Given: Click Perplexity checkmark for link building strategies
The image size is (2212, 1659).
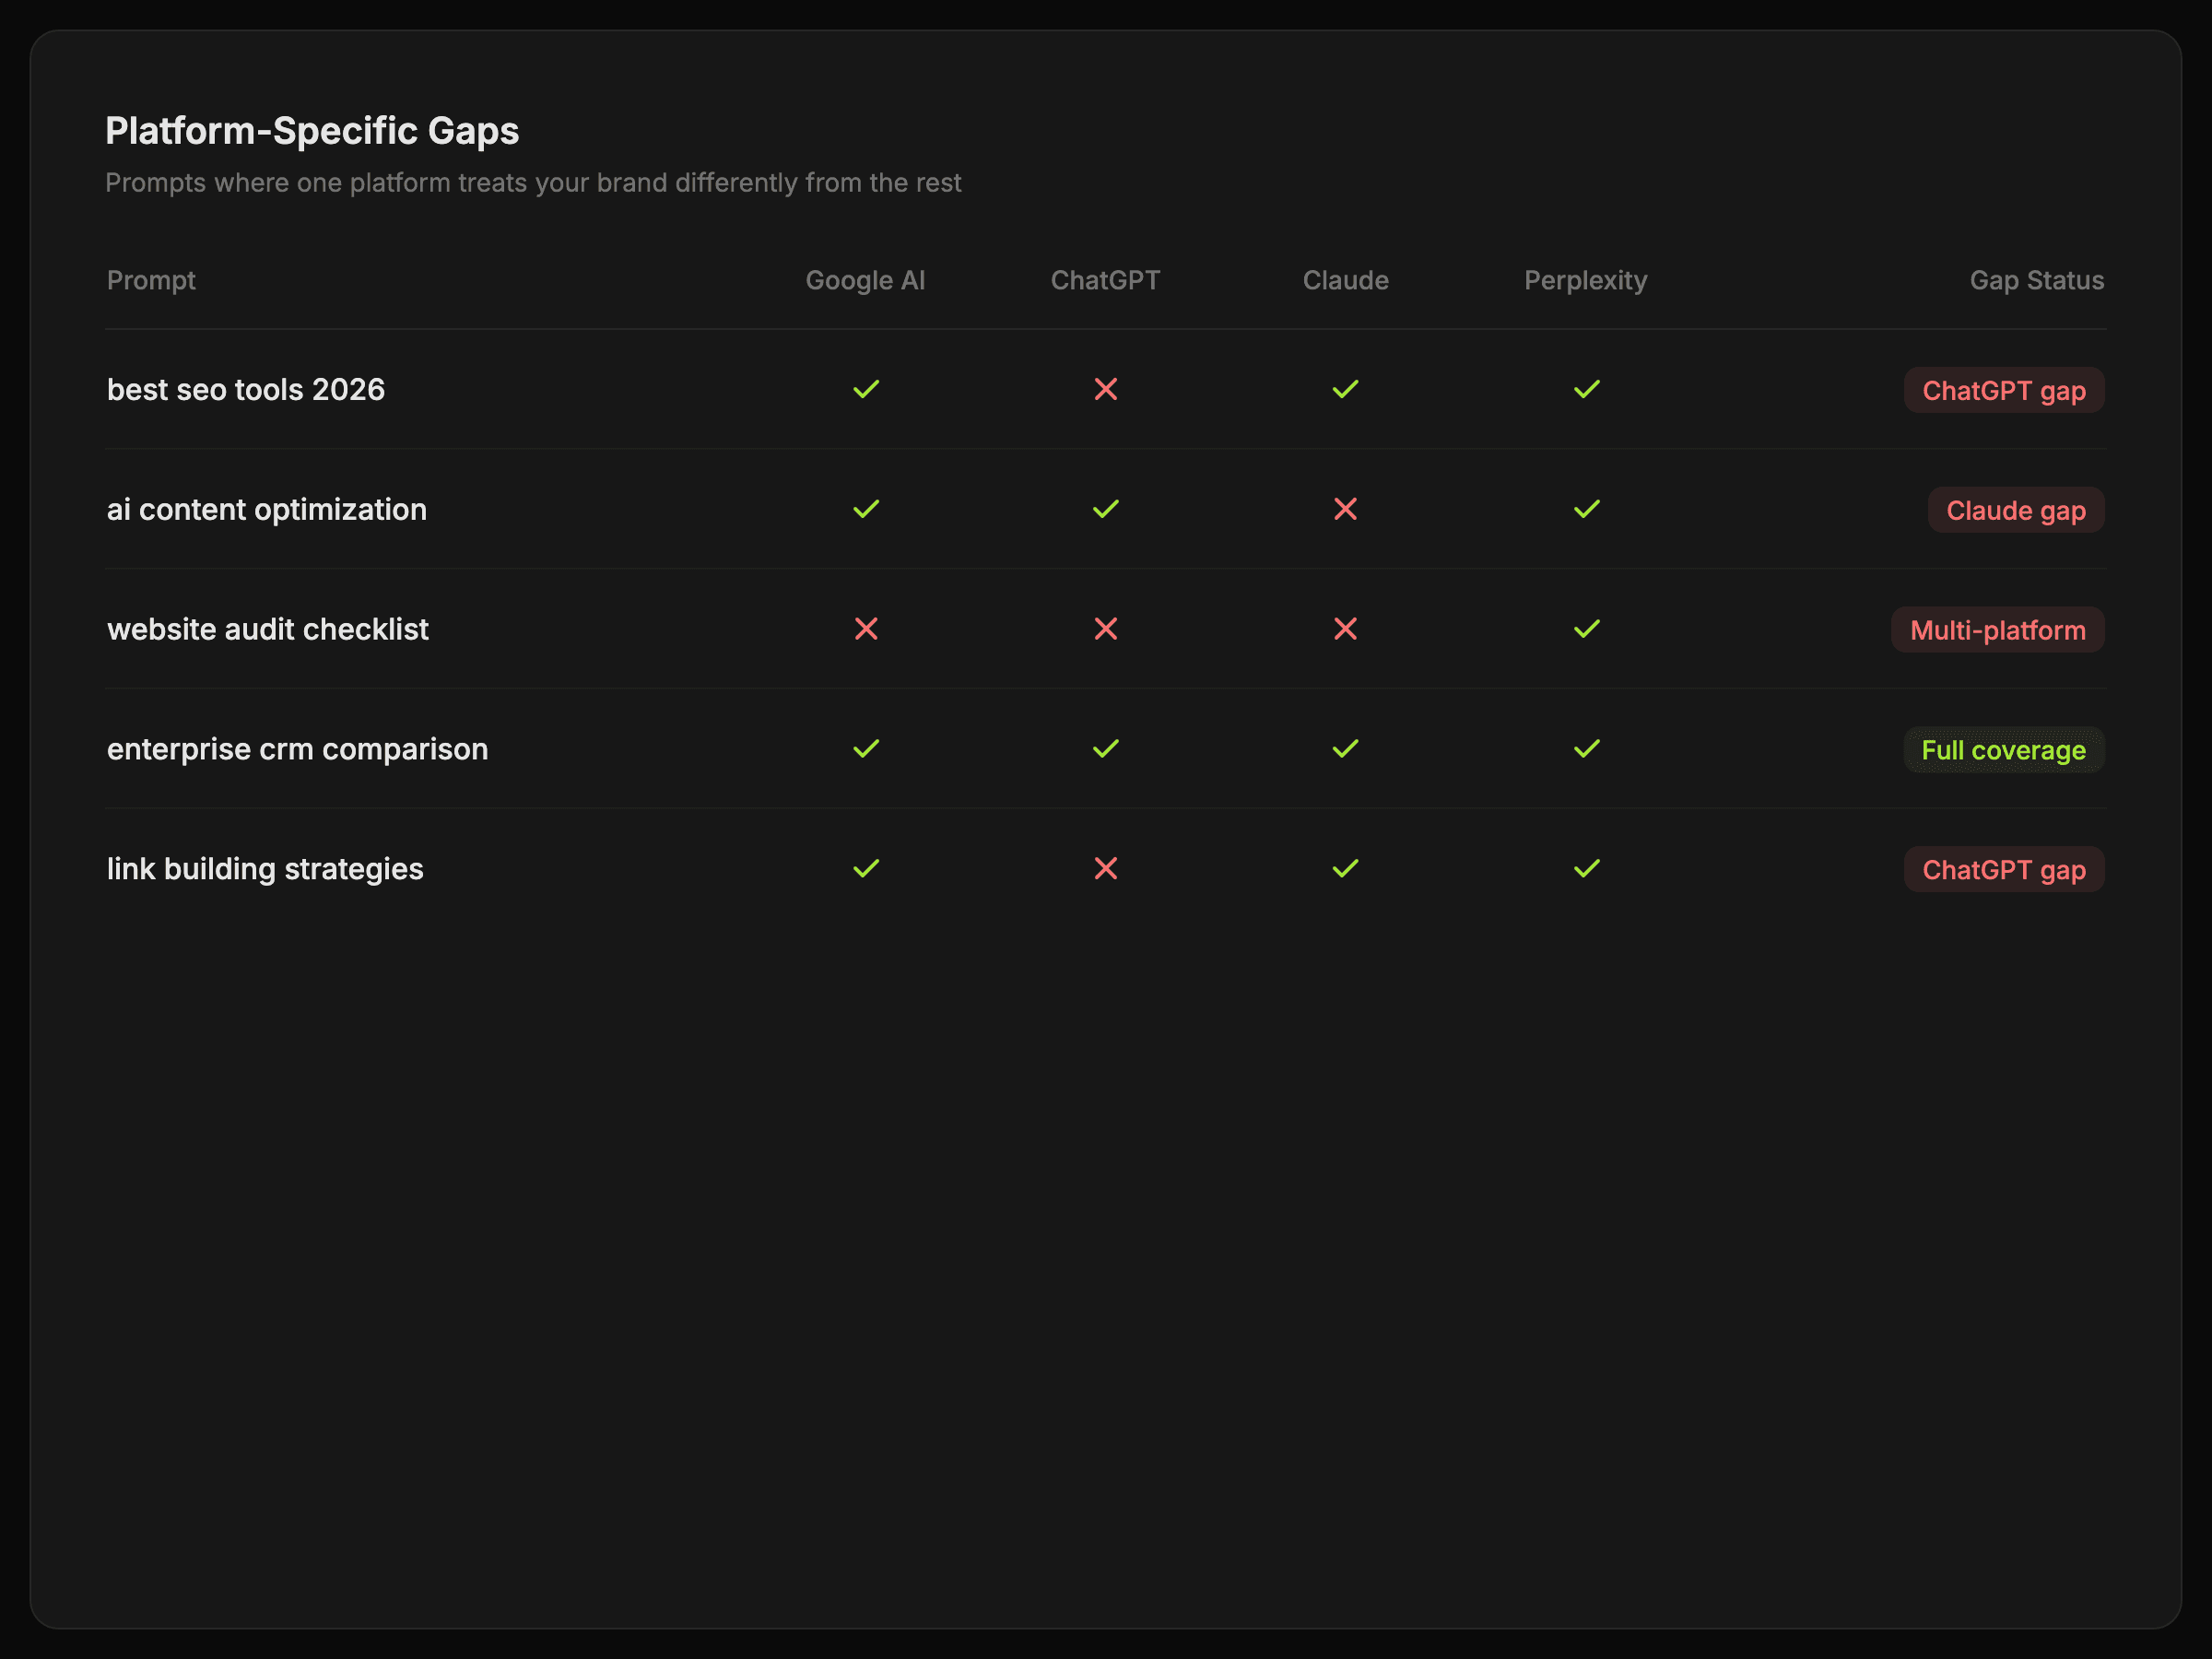Looking at the screenshot, I should 1586,868.
